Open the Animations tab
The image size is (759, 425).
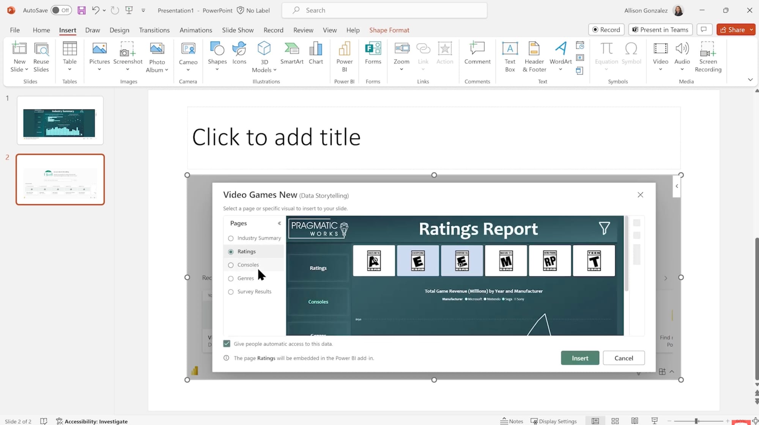point(196,30)
